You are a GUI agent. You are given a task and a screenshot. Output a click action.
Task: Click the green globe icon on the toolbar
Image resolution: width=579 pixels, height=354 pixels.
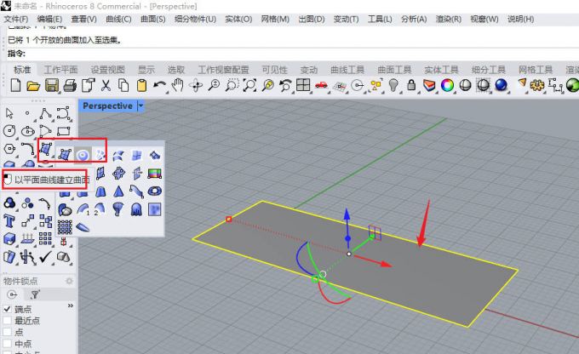point(573,86)
